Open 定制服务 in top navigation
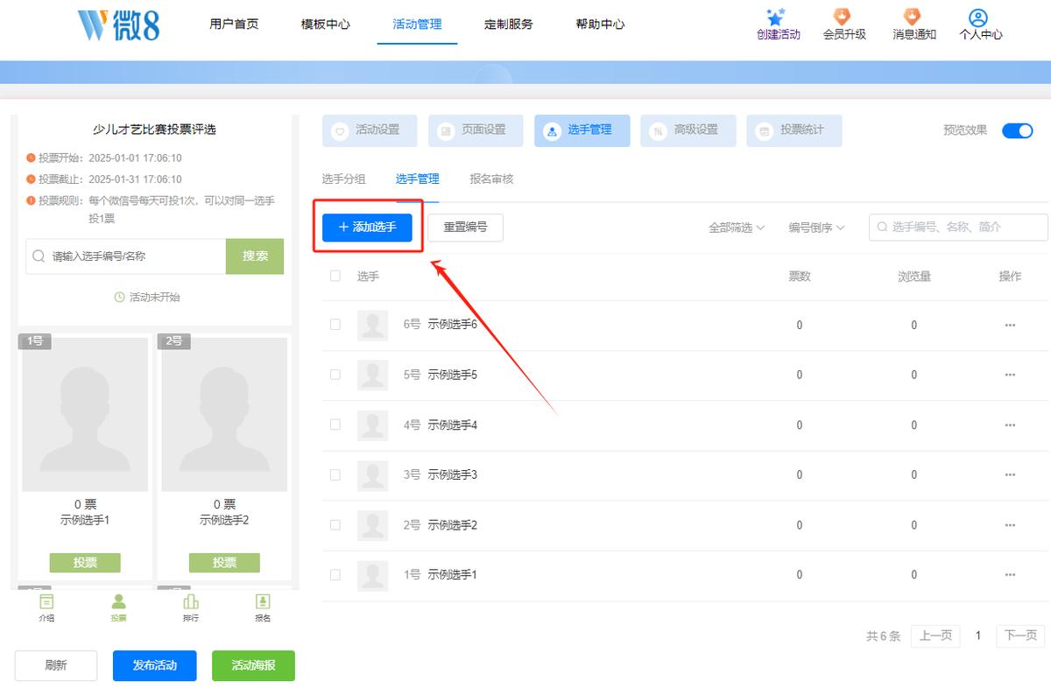Screen dimensions: 1051x695 click(x=508, y=25)
